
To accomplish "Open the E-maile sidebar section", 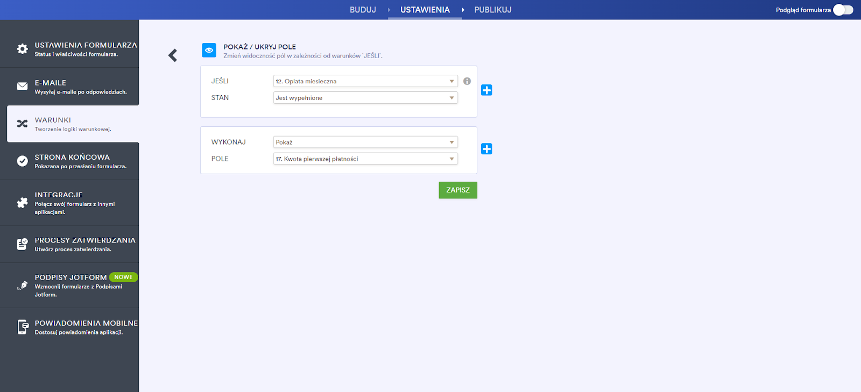I will coord(69,87).
